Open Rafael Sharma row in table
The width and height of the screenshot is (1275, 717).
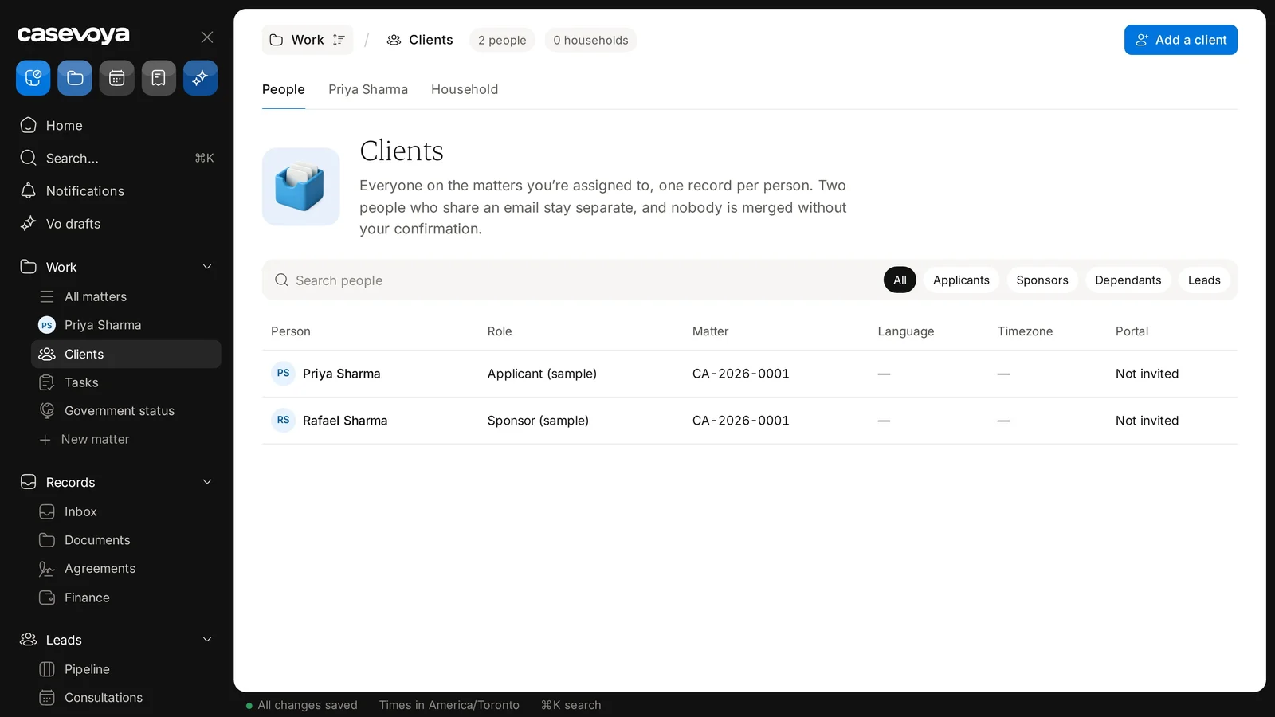[750, 421]
